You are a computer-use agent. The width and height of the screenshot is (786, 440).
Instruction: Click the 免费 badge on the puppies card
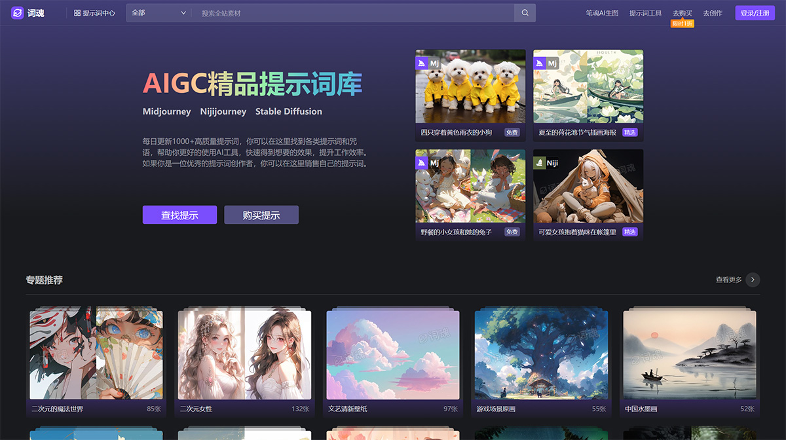pyautogui.click(x=512, y=132)
